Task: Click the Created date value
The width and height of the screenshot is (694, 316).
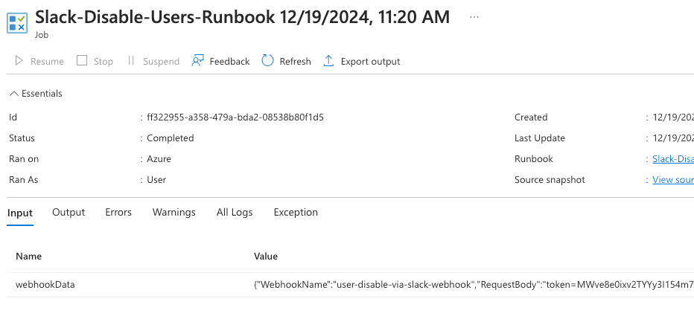Action: [x=673, y=117]
